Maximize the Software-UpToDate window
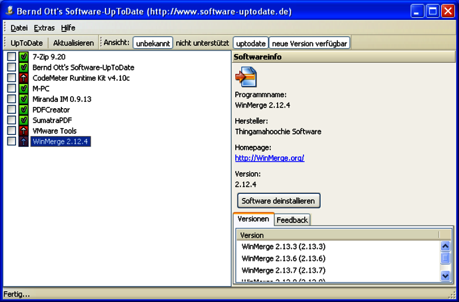This screenshot has width=459, height=302. click(x=433, y=11)
